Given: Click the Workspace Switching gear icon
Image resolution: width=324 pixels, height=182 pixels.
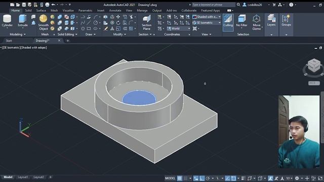Looking at the screenshot, I should pos(297,178).
